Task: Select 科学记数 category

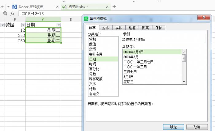Action: 103,79
